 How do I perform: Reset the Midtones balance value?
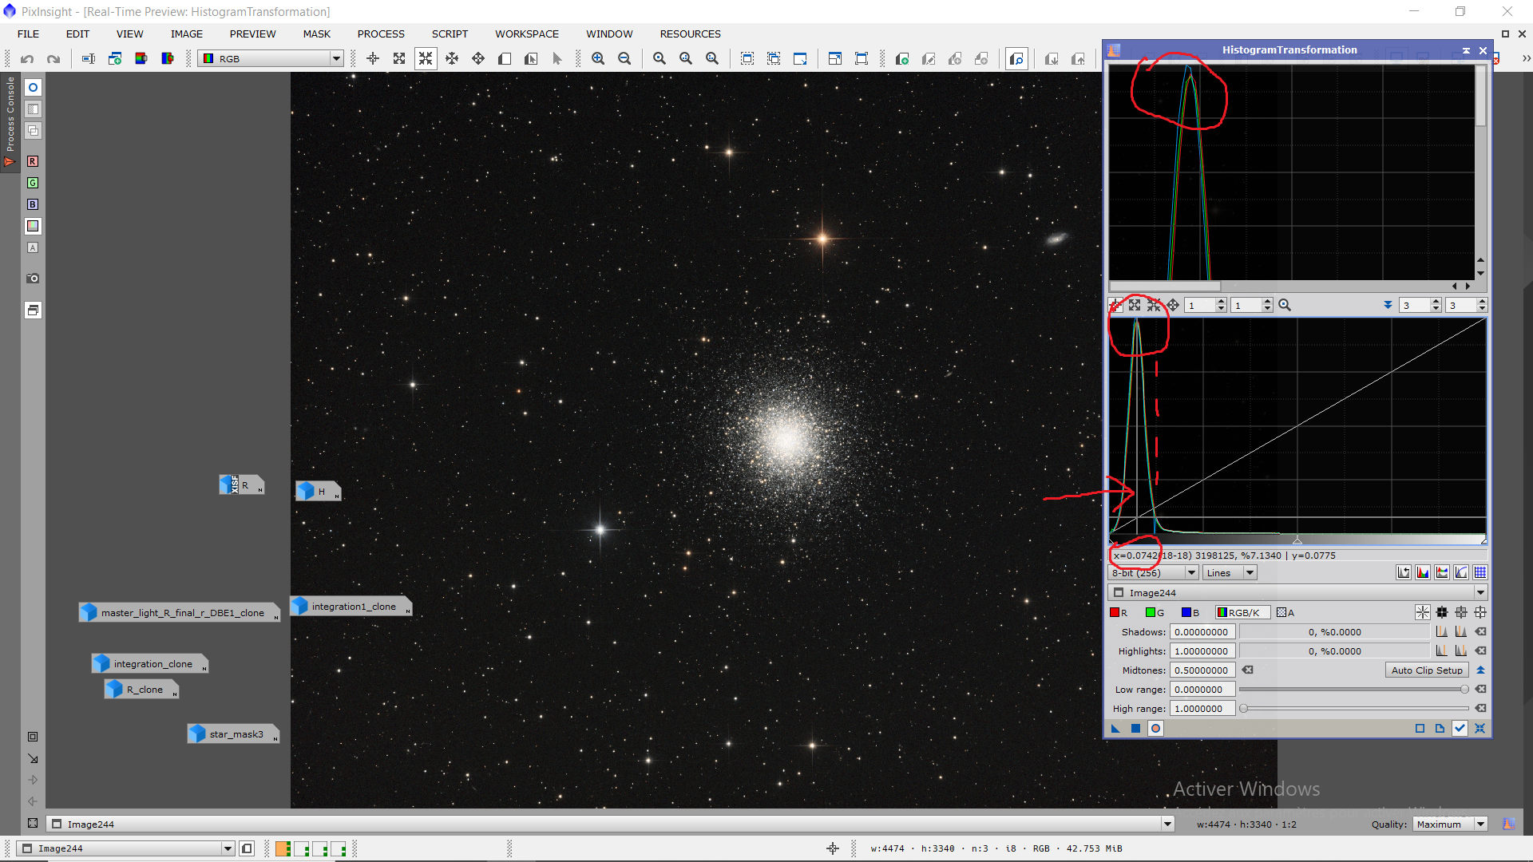[x=1248, y=670]
